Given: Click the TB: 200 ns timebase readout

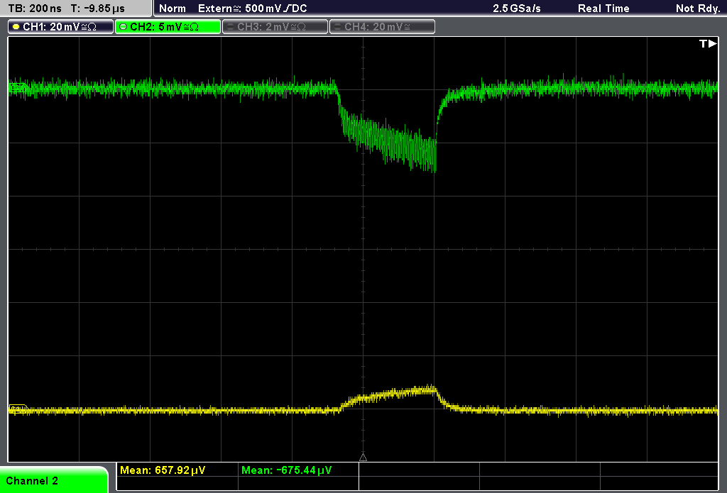Looking at the screenshot, I should point(35,9).
